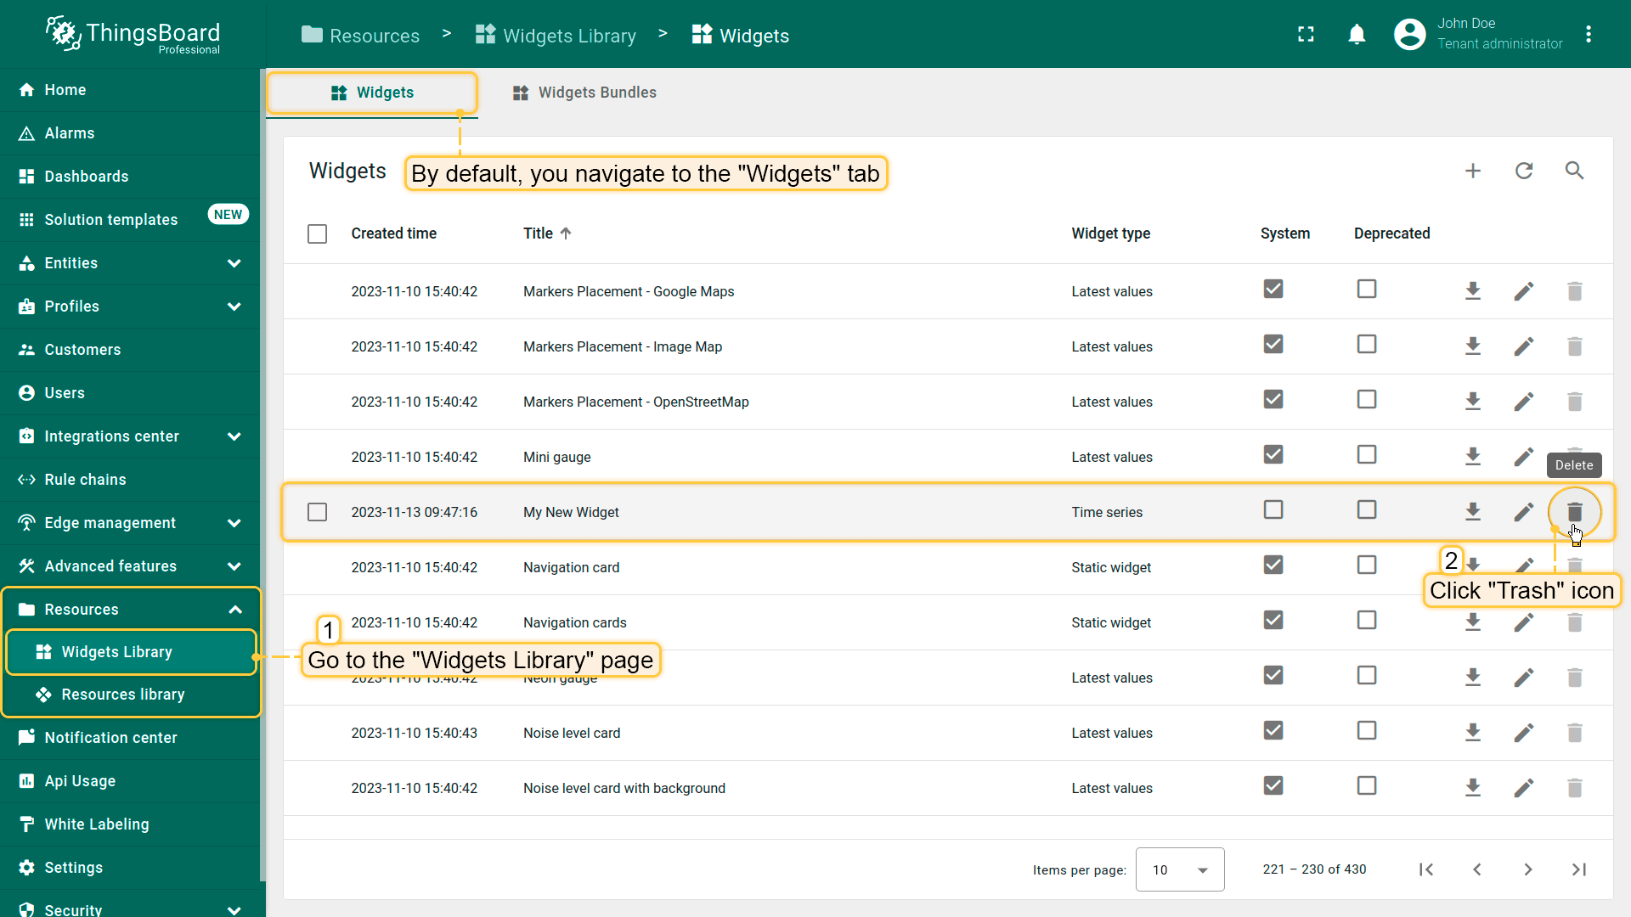1631x917 pixels.
Task: Open notifications bell icon
Action: click(1357, 35)
